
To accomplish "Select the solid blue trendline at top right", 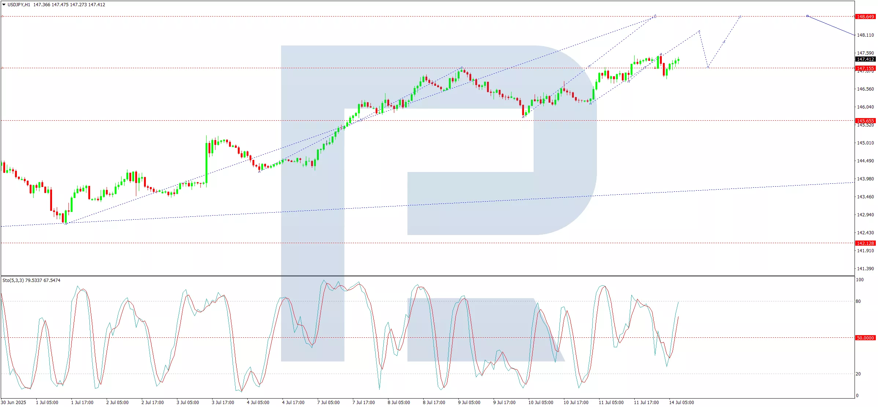I will [831, 26].
